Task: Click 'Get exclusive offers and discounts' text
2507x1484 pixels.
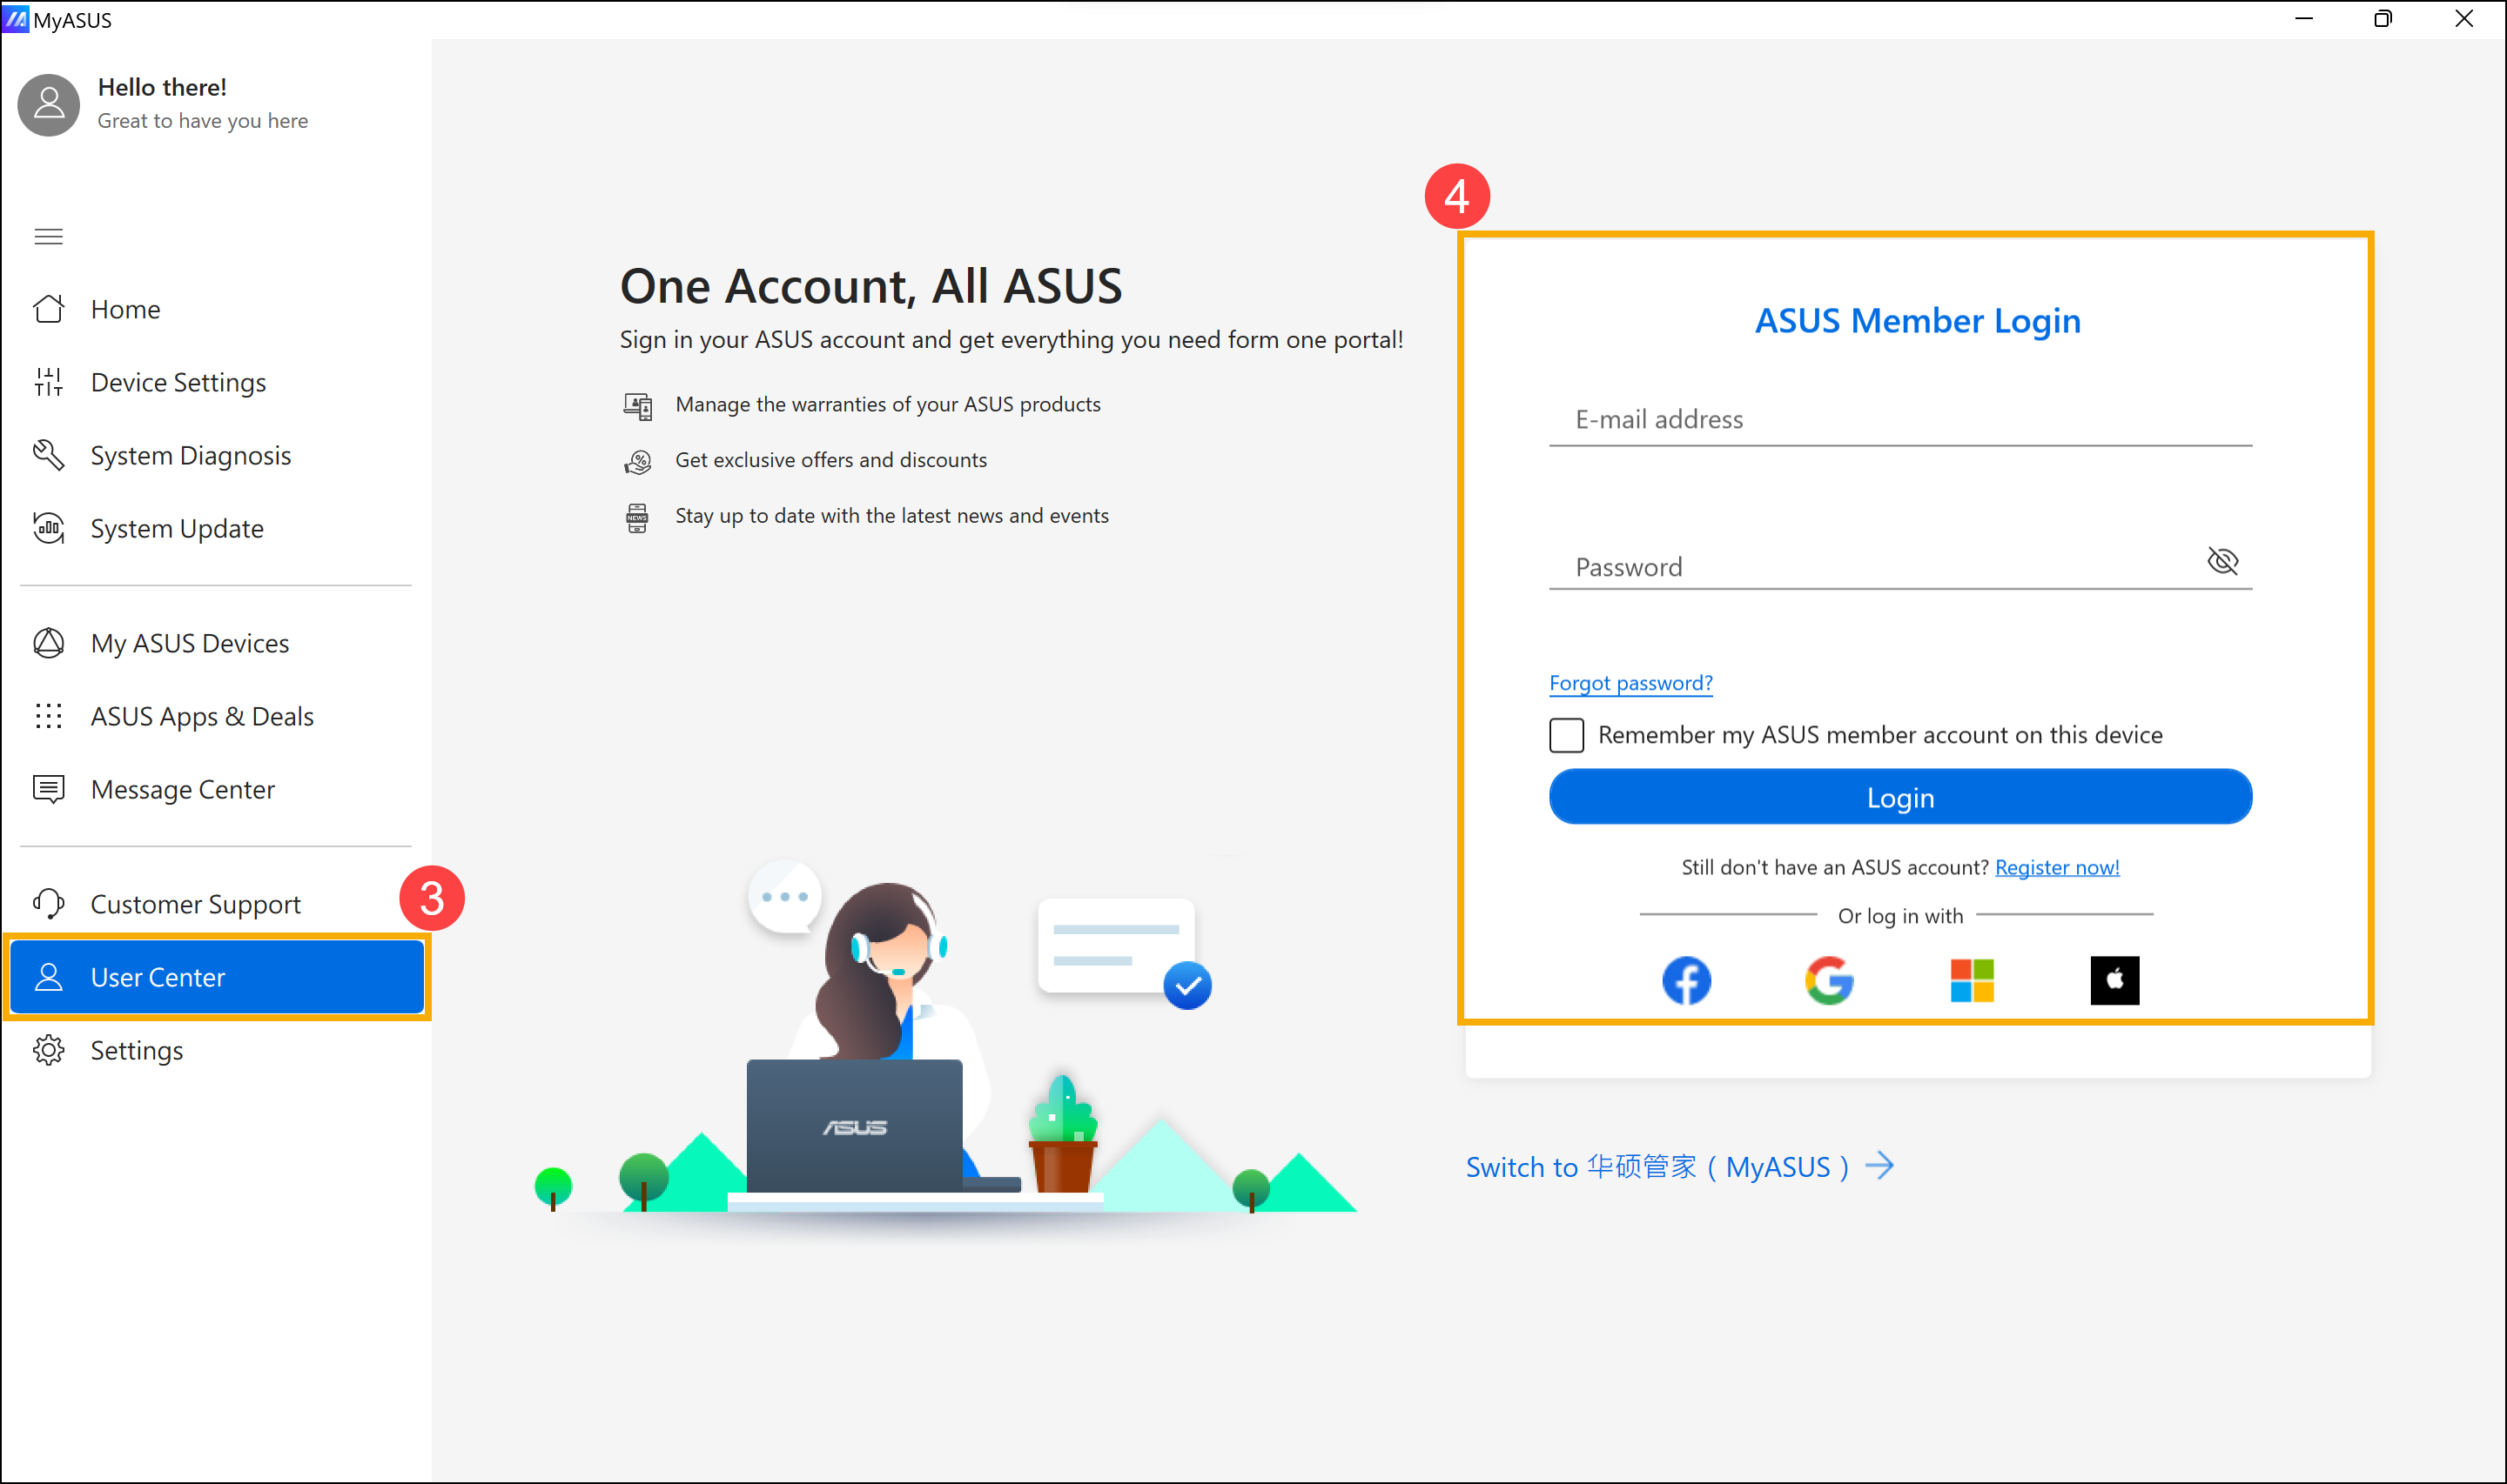Action: coord(830,460)
